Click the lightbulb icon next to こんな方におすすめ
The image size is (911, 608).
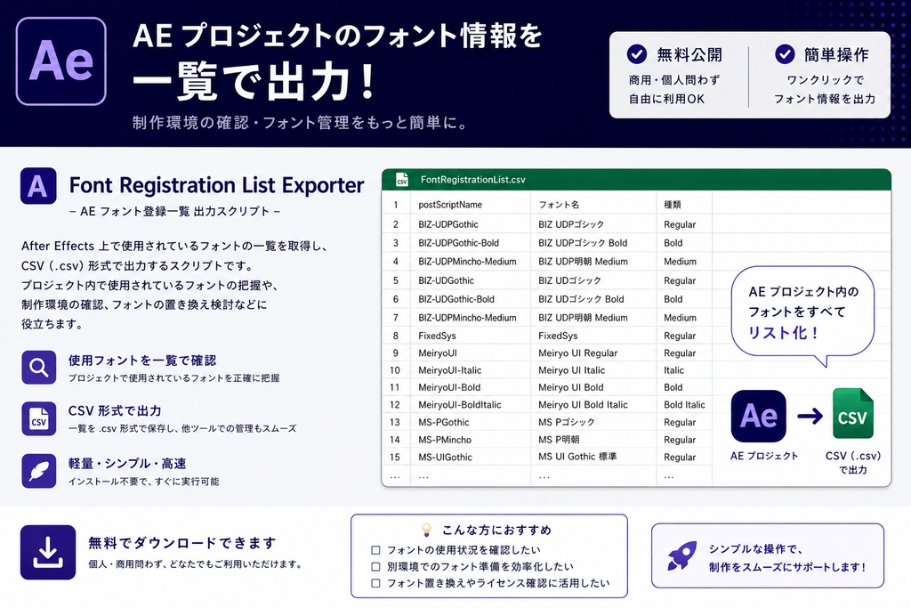[x=427, y=530]
